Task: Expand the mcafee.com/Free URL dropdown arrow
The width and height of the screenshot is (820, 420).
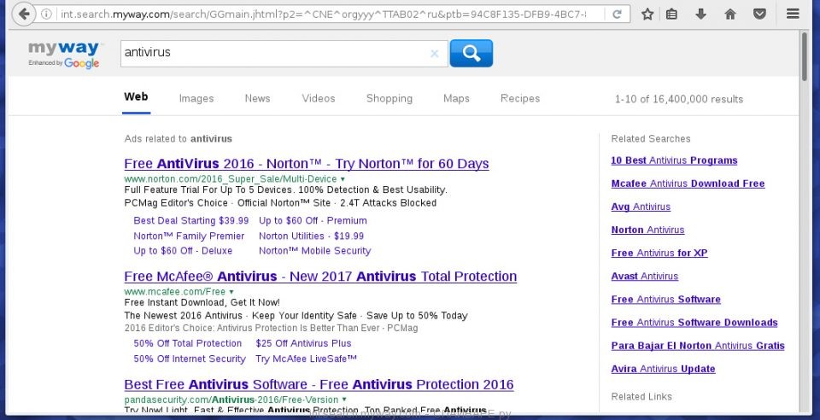Action: click(x=231, y=292)
